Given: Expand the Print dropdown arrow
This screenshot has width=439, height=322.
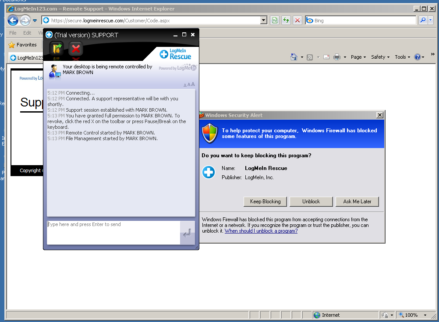Looking at the screenshot, I should [345, 57].
